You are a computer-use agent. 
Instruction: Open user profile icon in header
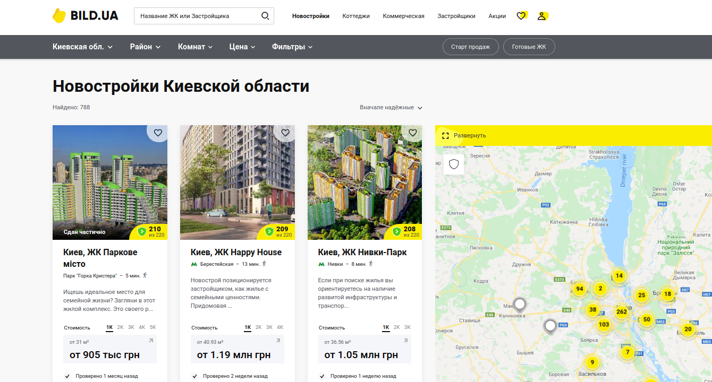[541, 16]
